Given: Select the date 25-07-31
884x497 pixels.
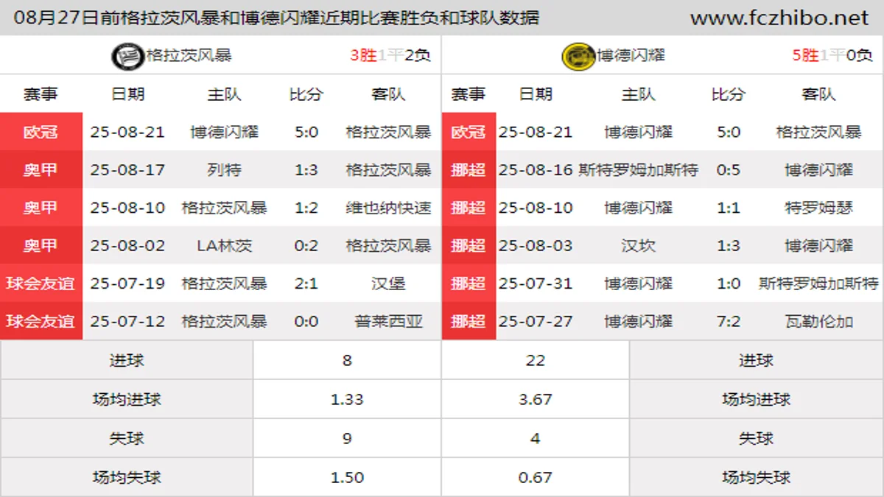Looking at the screenshot, I should click(536, 283).
